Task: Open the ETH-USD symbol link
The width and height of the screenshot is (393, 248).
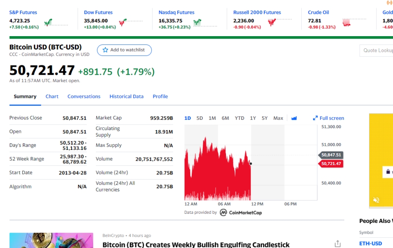Action: tap(371, 244)
